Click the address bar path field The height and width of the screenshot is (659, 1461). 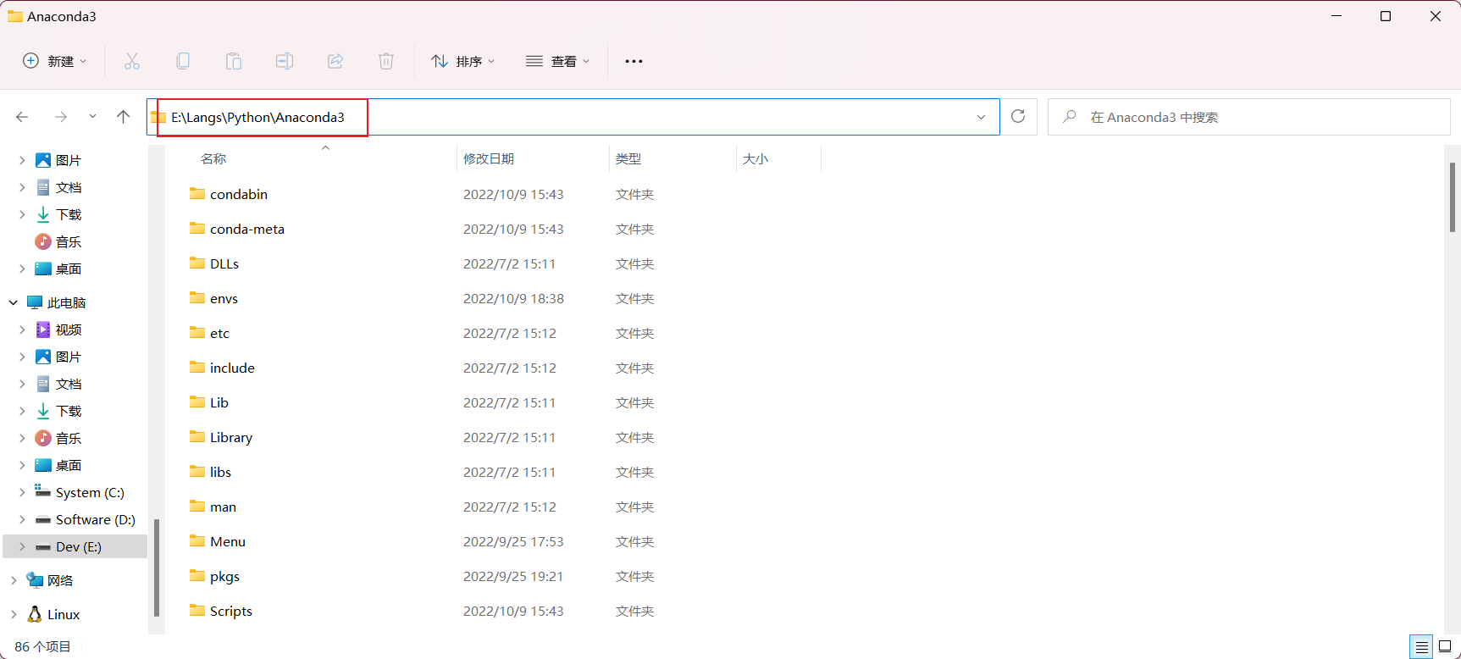click(573, 117)
